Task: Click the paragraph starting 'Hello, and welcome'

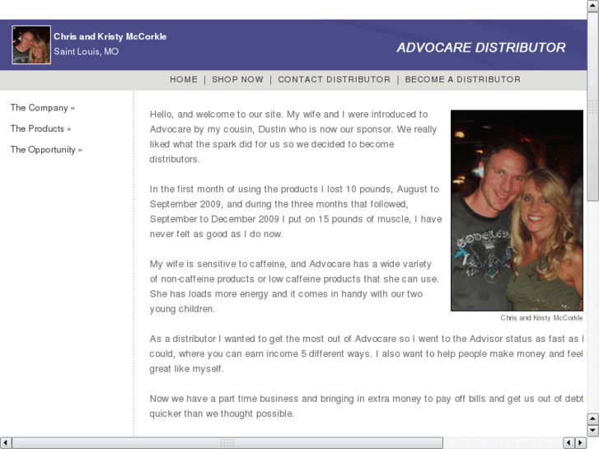Action: [x=293, y=137]
